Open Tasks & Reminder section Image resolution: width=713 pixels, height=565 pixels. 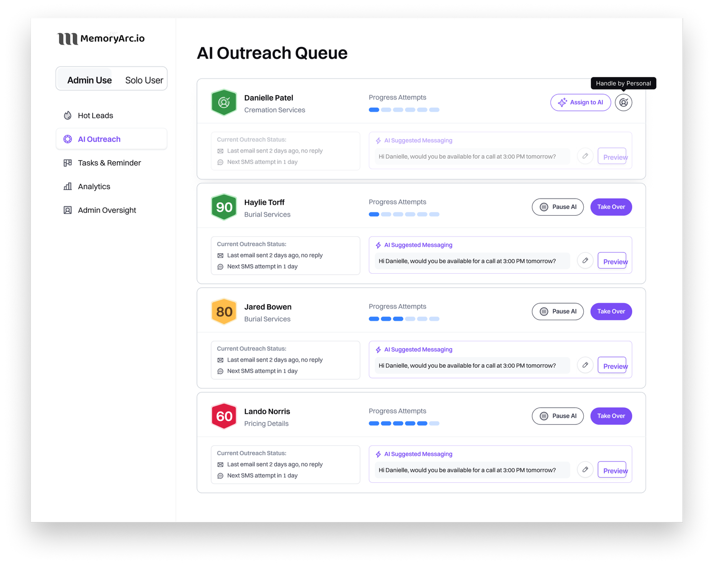[111, 163]
